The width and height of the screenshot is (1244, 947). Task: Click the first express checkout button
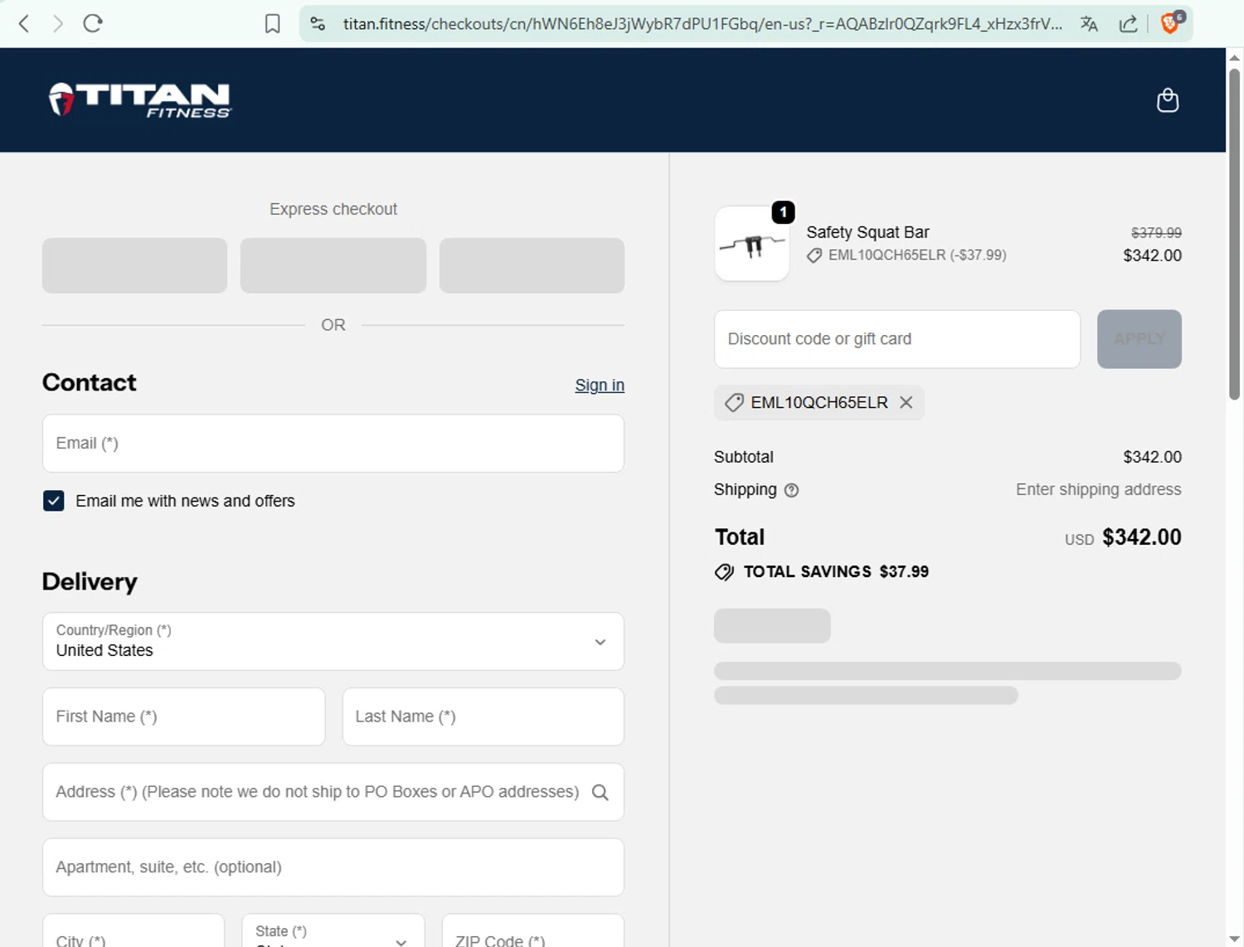point(134,265)
